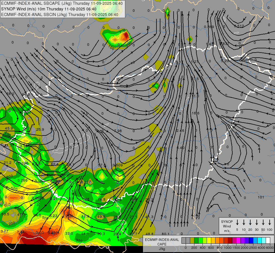This screenshot has height=253, width=275.
Task: Pick the dark red swatch in CAPE scale
Action: click(x=230, y=241)
